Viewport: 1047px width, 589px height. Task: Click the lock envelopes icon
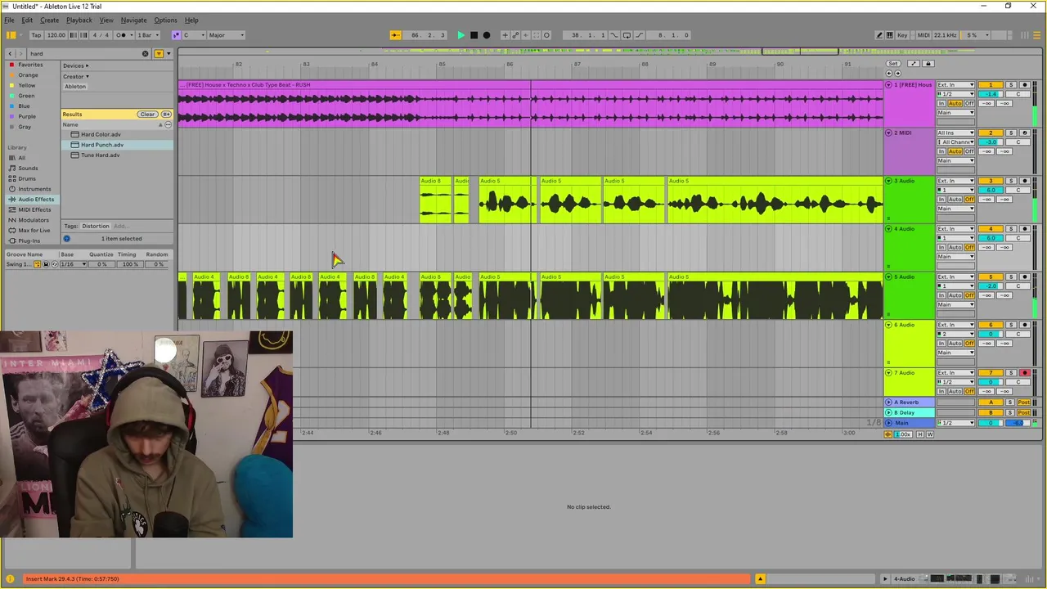click(928, 63)
